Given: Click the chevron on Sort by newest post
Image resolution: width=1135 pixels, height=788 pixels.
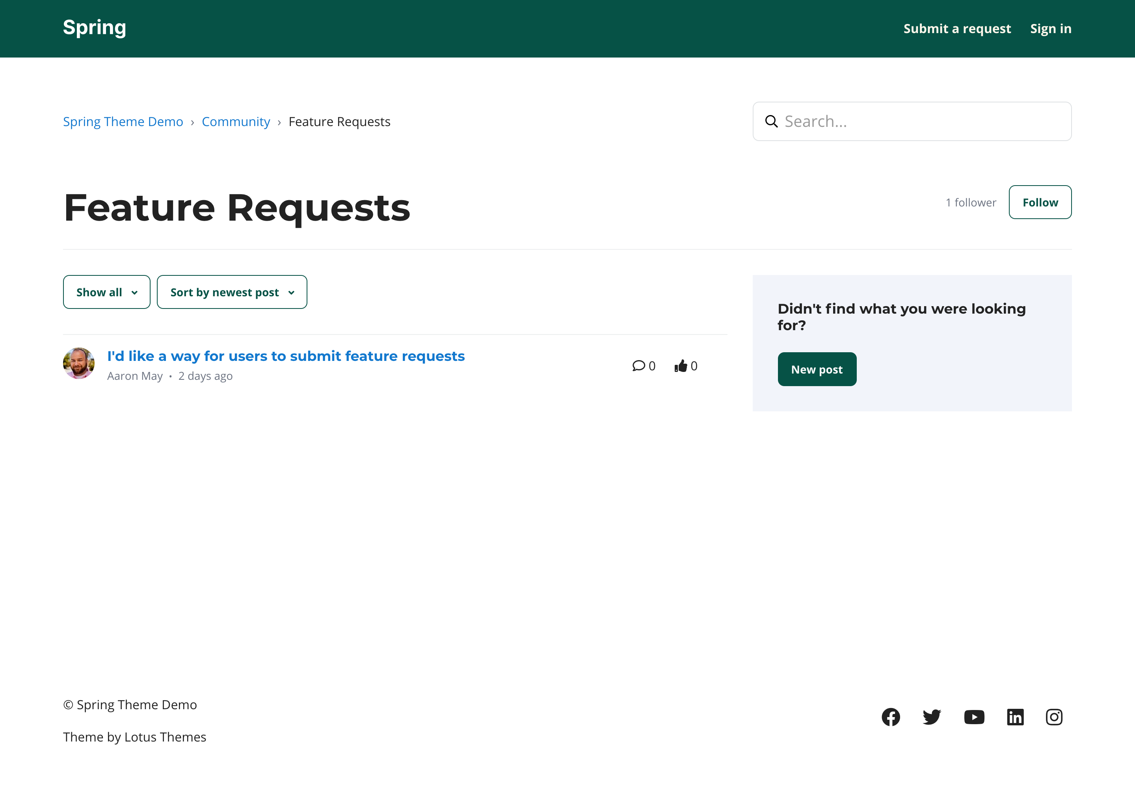Looking at the screenshot, I should pos(291,293).
